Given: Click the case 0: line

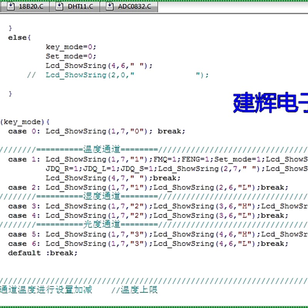Looking at the screenshot, I should pyautogui.click(x=97, y=131).
